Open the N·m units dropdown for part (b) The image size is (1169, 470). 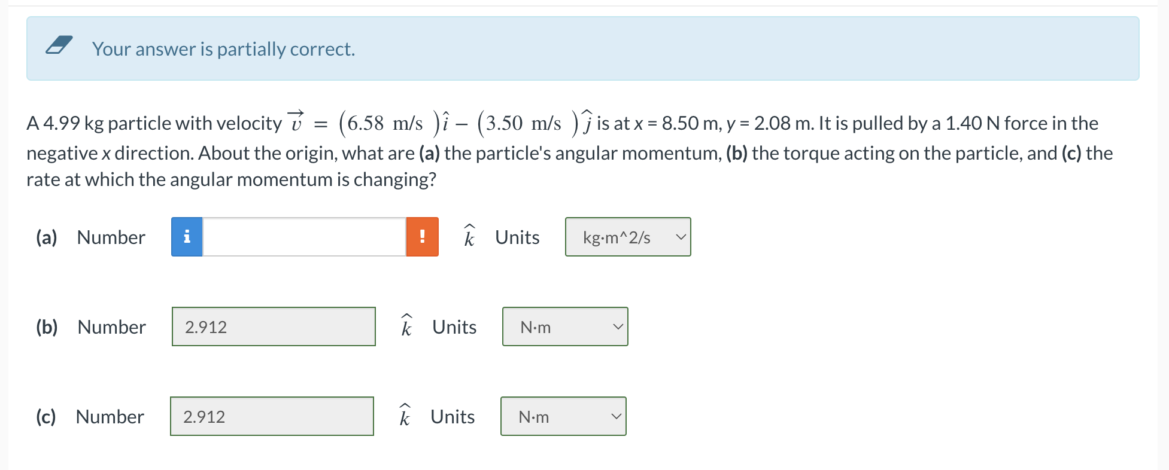(564, 326)
